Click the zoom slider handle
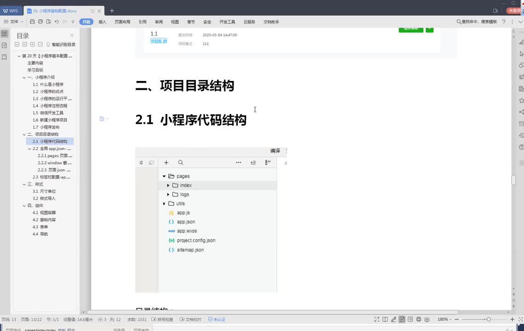The height and width of the screenshot is (331, 524). coord(489,320)
